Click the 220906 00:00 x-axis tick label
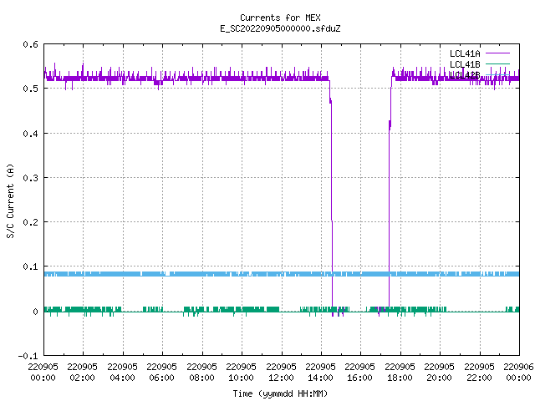Image resolution: width=535 pixels, height=401 pixels. [518, 372]
